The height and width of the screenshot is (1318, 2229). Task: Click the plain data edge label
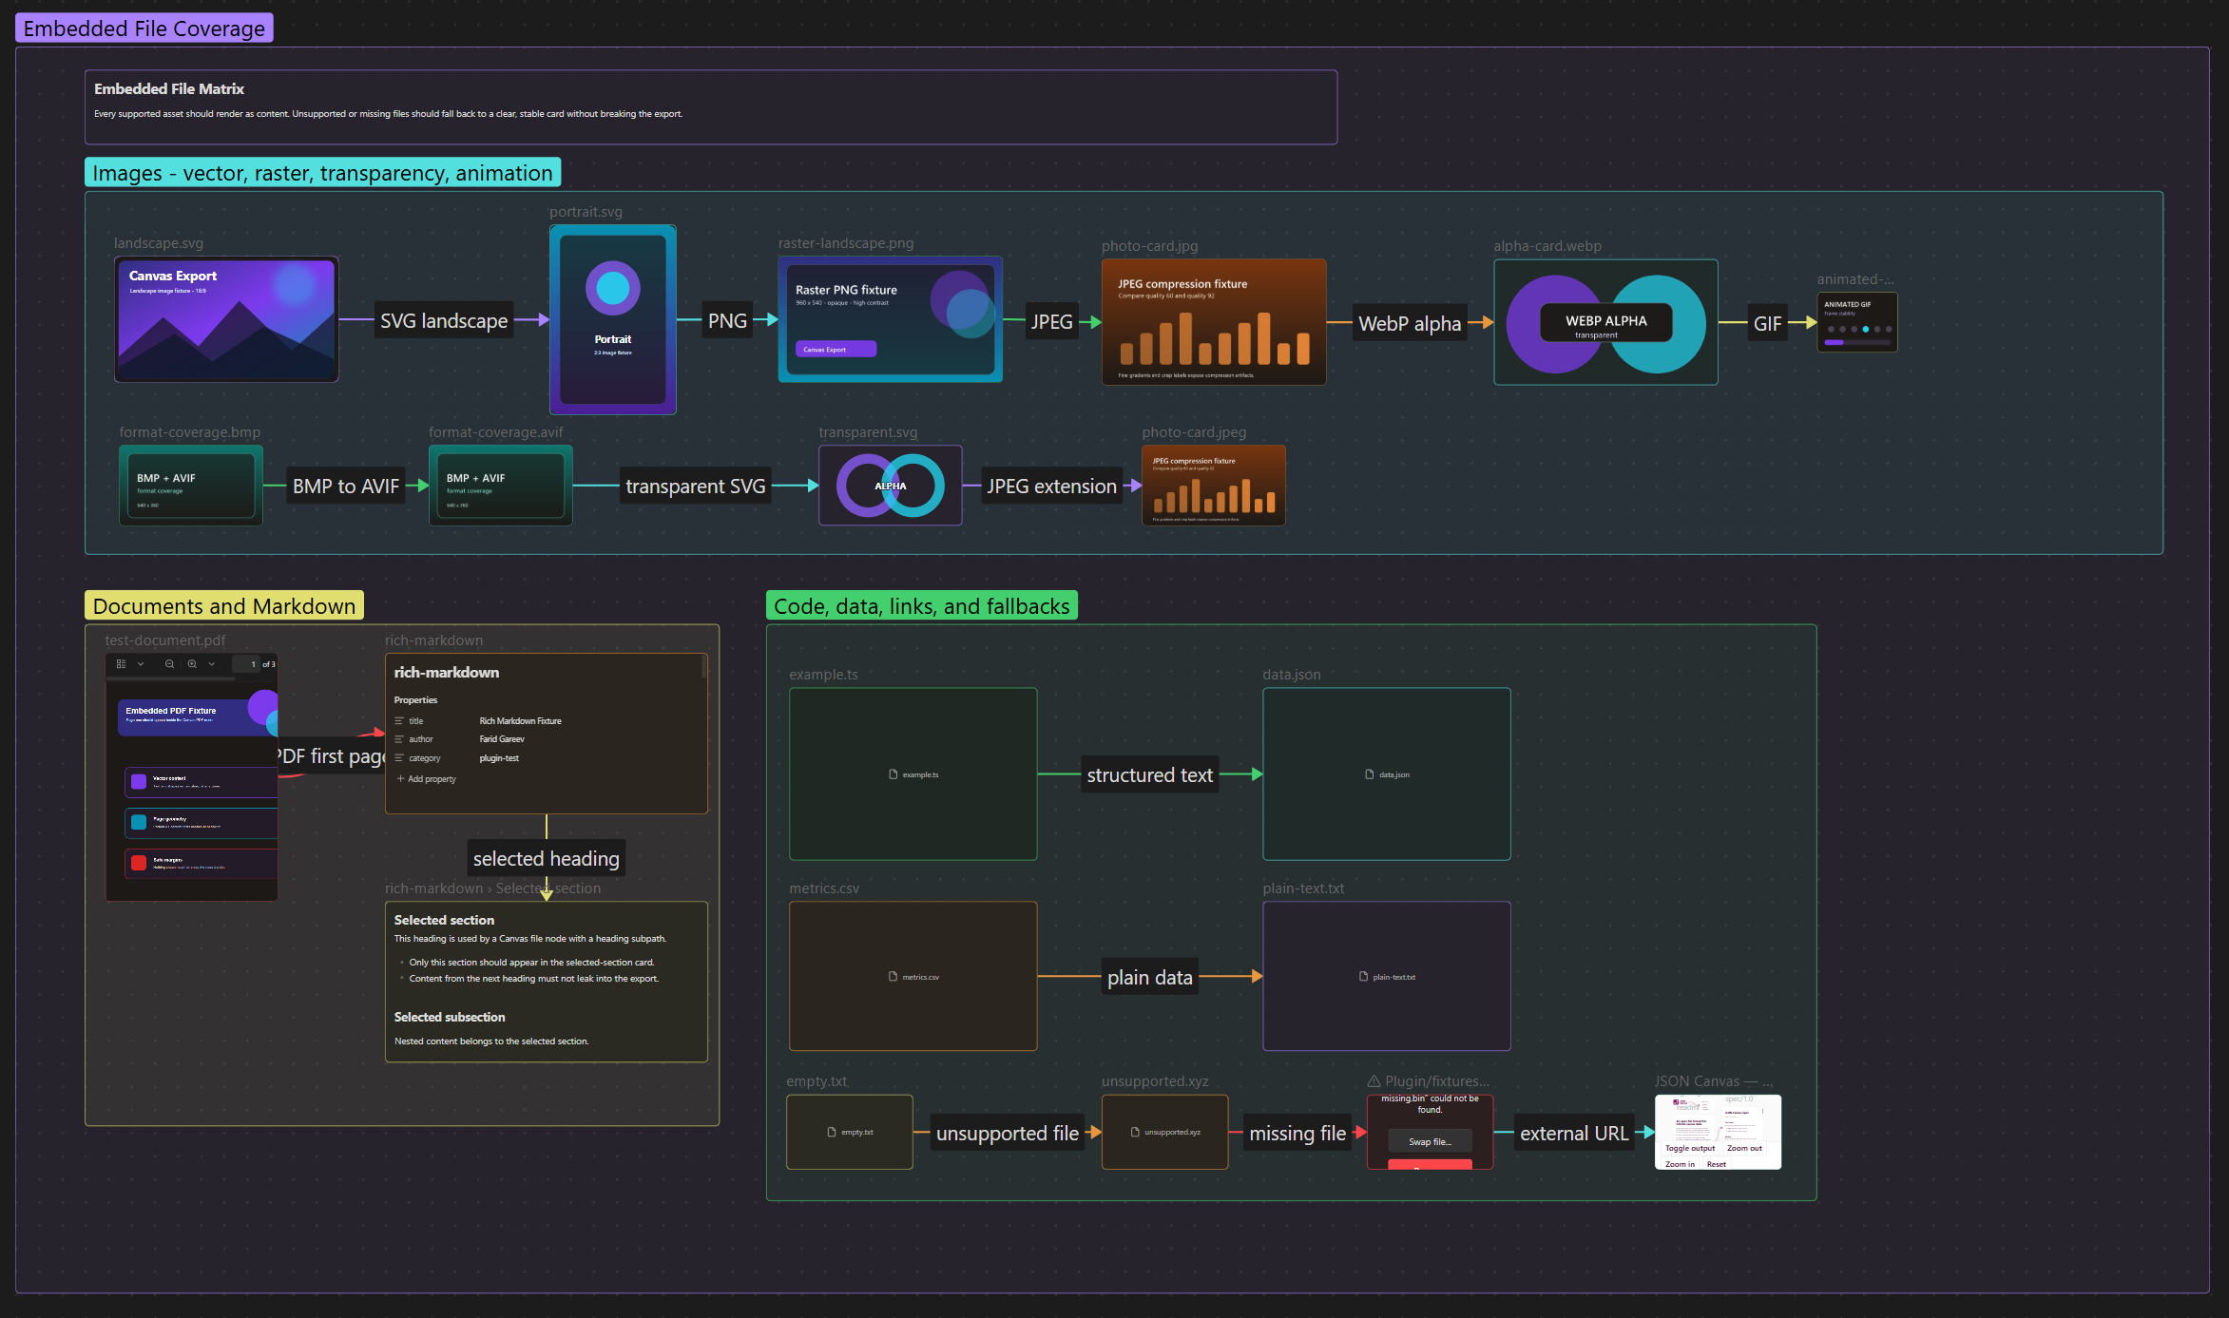(x=1150, y=978)
